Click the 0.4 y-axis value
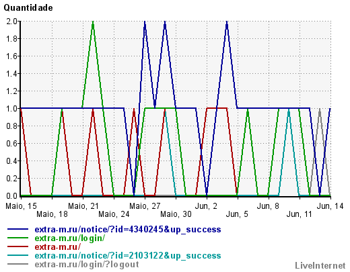 (11, 161)
